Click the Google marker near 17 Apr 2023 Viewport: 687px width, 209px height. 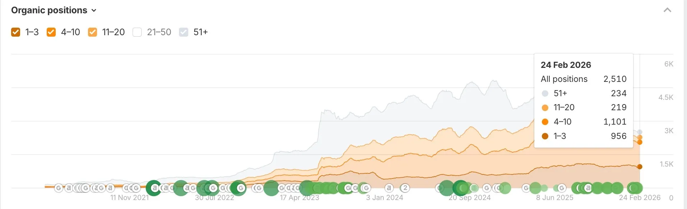pyautogui.click(x=298, y=187)
